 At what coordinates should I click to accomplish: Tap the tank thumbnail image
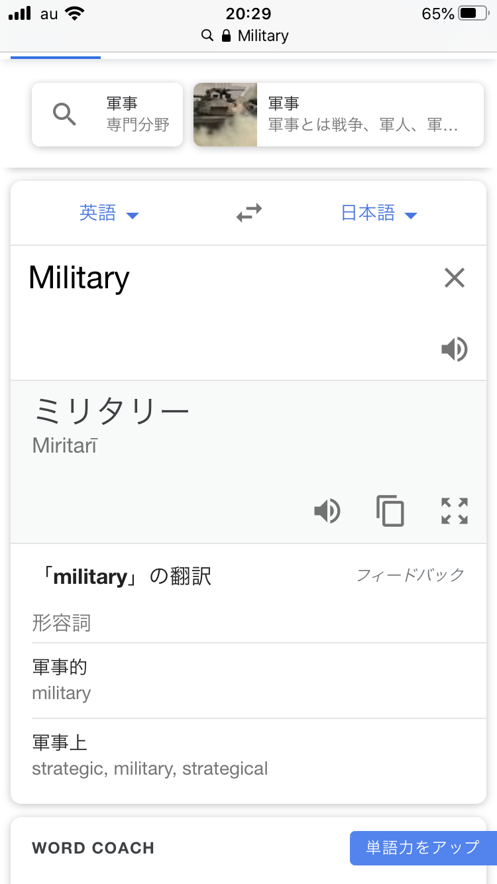(x=225, y=115)
